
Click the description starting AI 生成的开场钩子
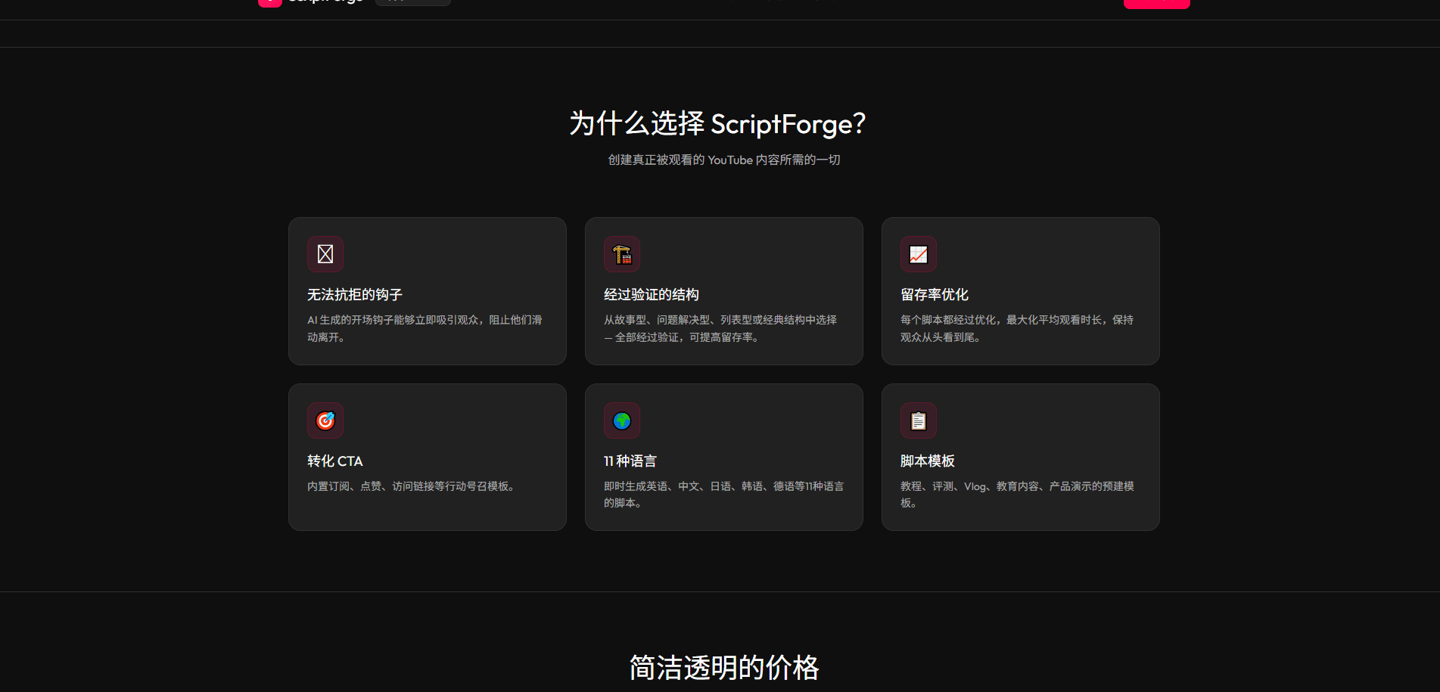coord(425,328)
